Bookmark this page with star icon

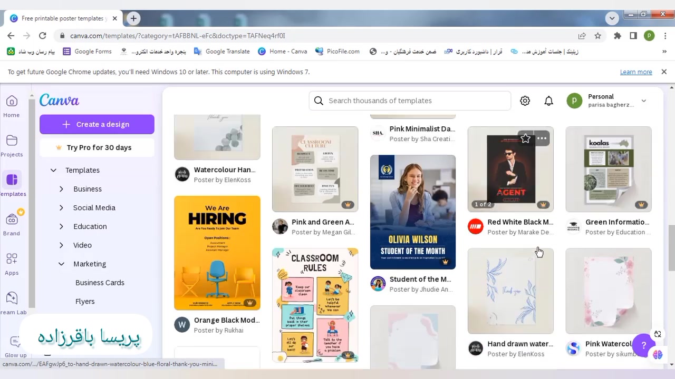597,36
